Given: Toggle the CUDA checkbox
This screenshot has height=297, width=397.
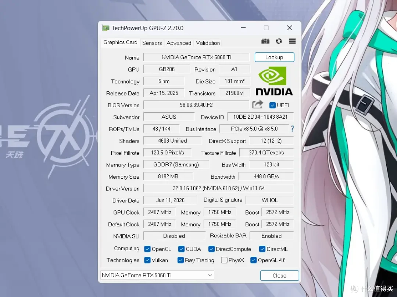Looking at the screenshot, I should coord(181,249).
